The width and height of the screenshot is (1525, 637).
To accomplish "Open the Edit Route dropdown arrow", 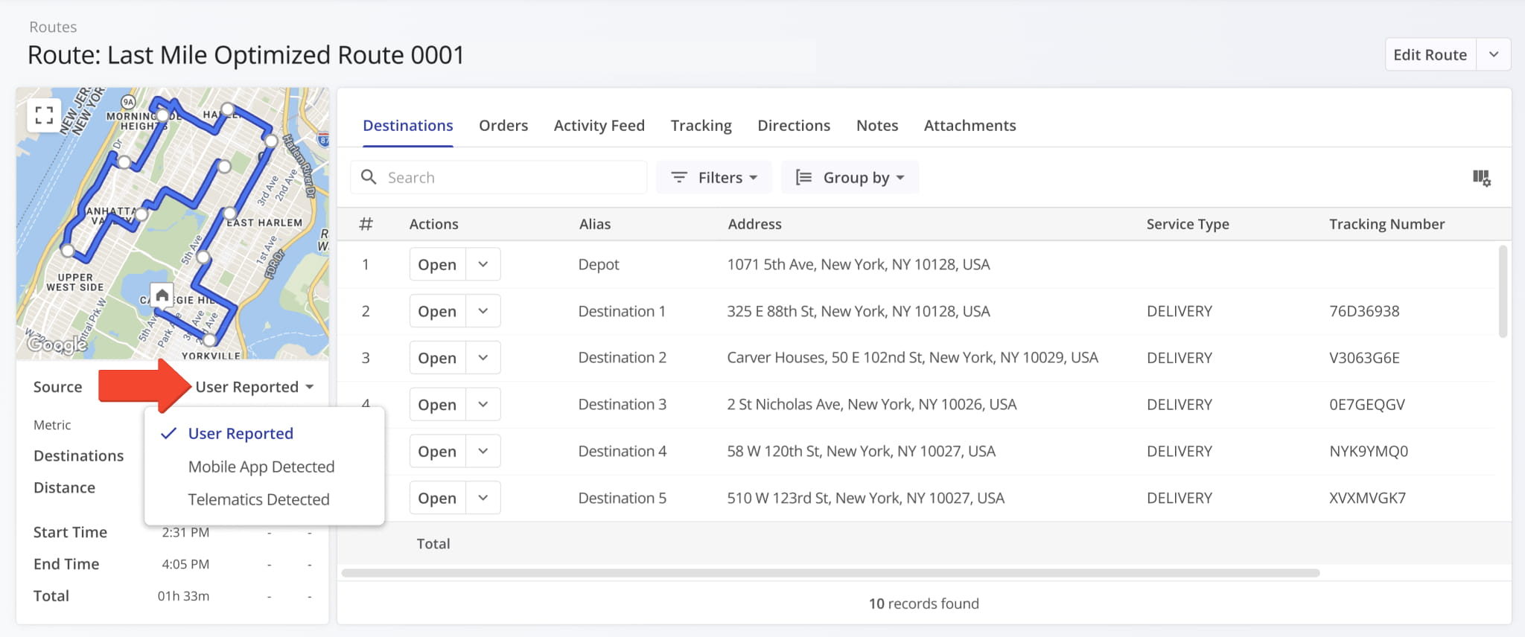I will (1494, 54).
